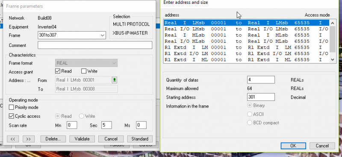342x157 pixels.
Task: Select the Real I MLsb address row
Action: pyautogui.click(x=247, y=35)
